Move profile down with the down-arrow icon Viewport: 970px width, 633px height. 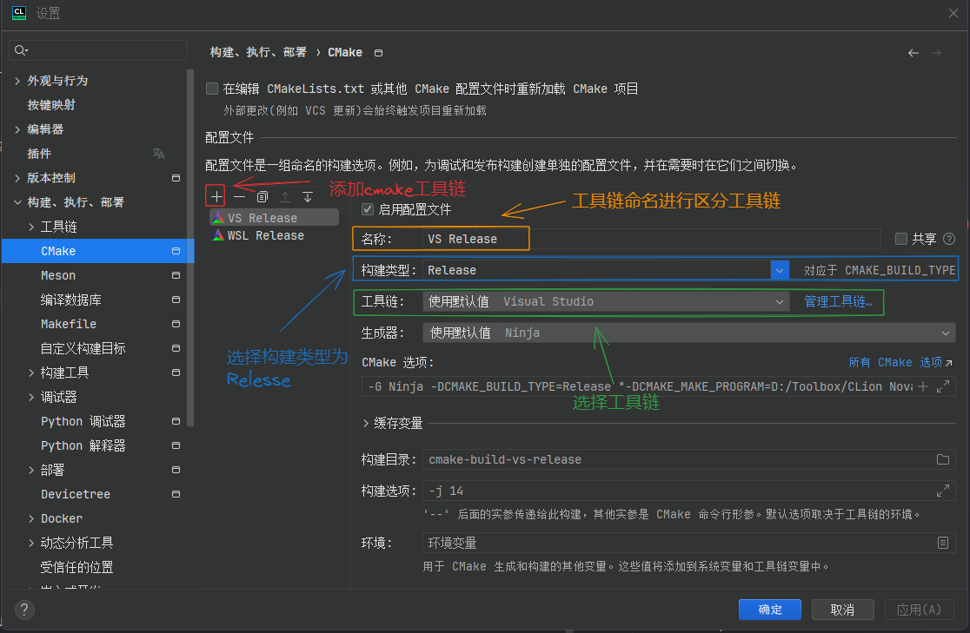[x=307, y=196]
